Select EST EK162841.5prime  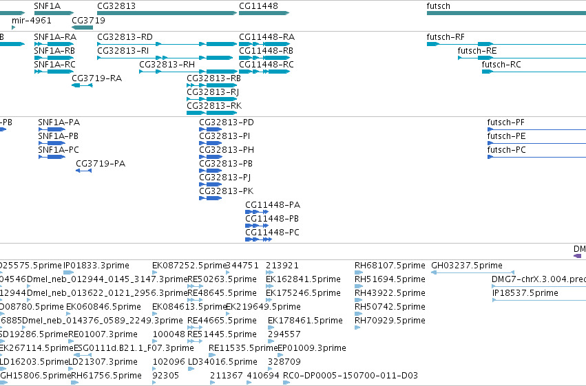pyautogui.click(x=269, y=286)
